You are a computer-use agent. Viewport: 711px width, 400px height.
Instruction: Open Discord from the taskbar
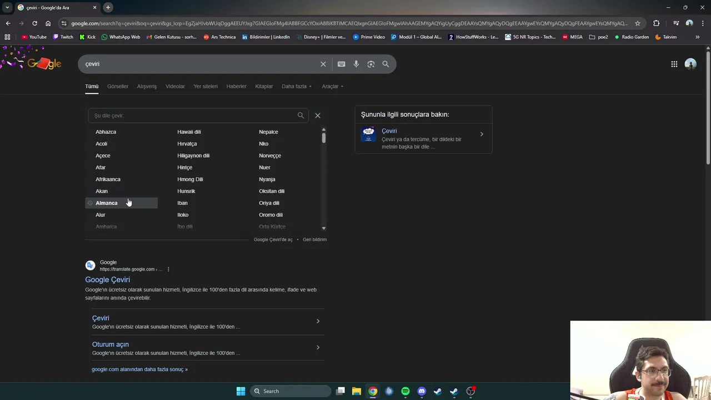pyautogui.click(x=422, y=391)
